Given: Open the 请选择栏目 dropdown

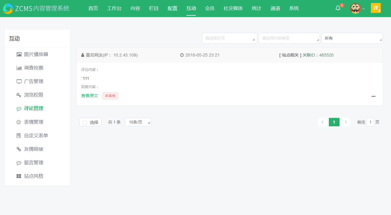Looking at the screenshot, I should pyautogui.click(x=229, y=38).
